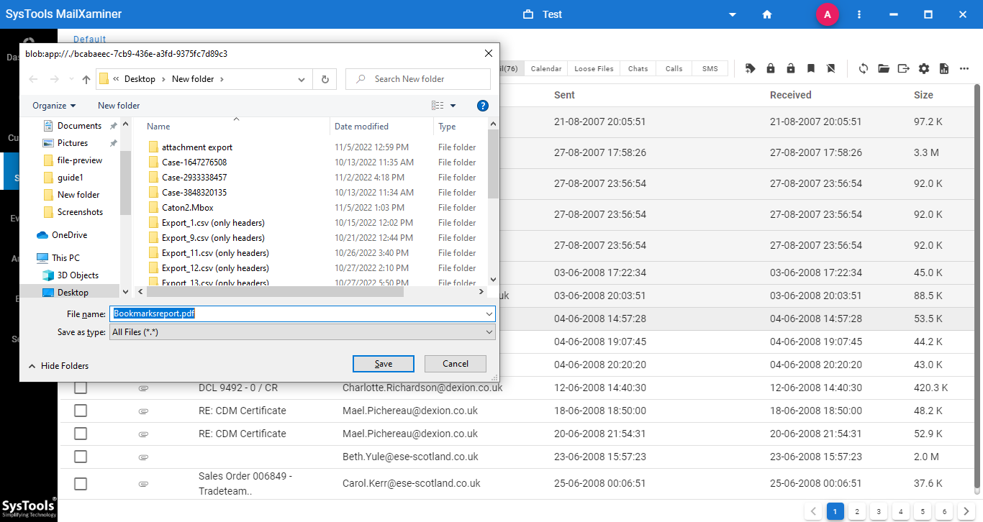Select Caton2.Mbox folder in file list
Viewport: 983px width, 522px height.
coord(187,208)
